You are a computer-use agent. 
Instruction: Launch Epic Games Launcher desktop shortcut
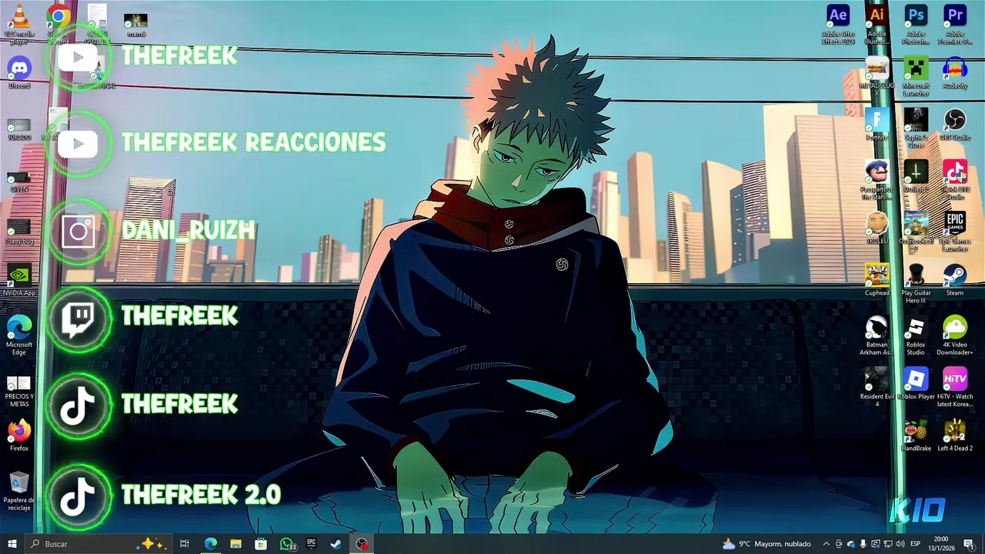pos(955,232)
